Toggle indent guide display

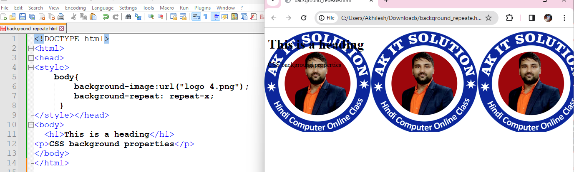click(x=215, y=17)
